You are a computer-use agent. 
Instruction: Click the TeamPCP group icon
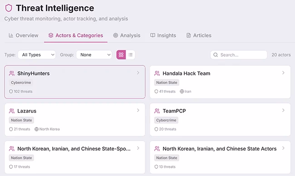[x=157, y=111]
